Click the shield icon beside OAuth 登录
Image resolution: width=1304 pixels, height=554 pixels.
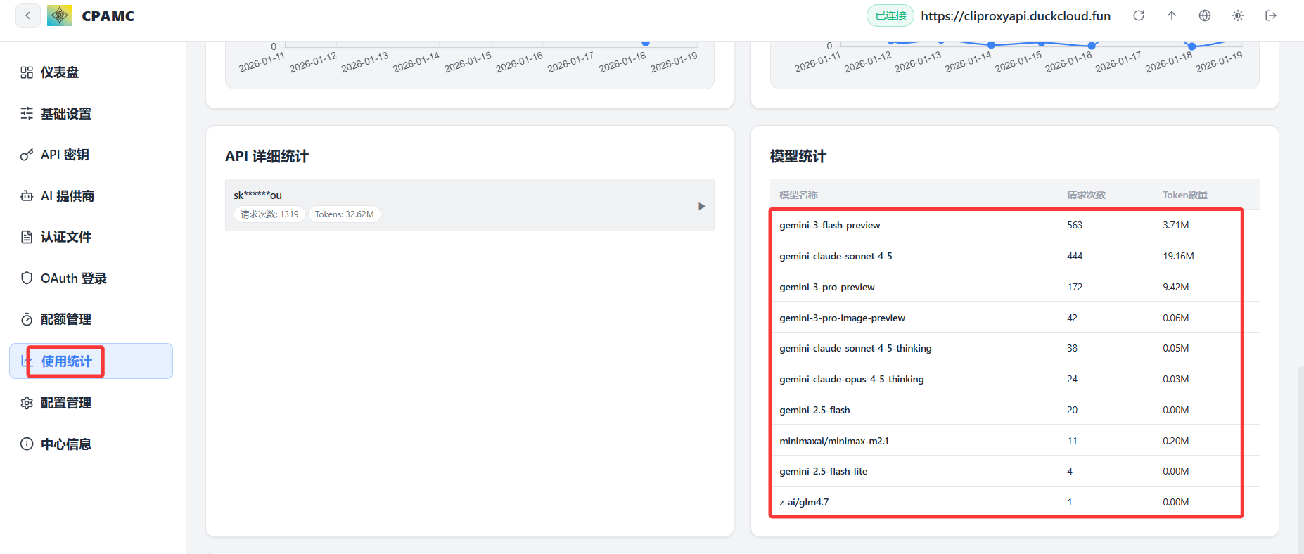(x=27, y=278)
